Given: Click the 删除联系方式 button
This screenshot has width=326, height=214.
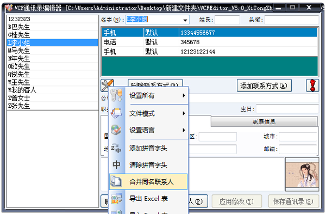Looking at the screenshot, I should click(155, 83).
